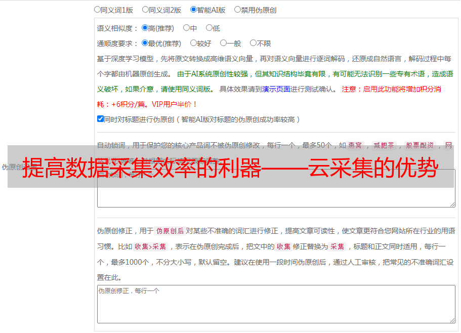Set 语义相似度 to 中
Screen dimensions: 461x333
[186, 28]
